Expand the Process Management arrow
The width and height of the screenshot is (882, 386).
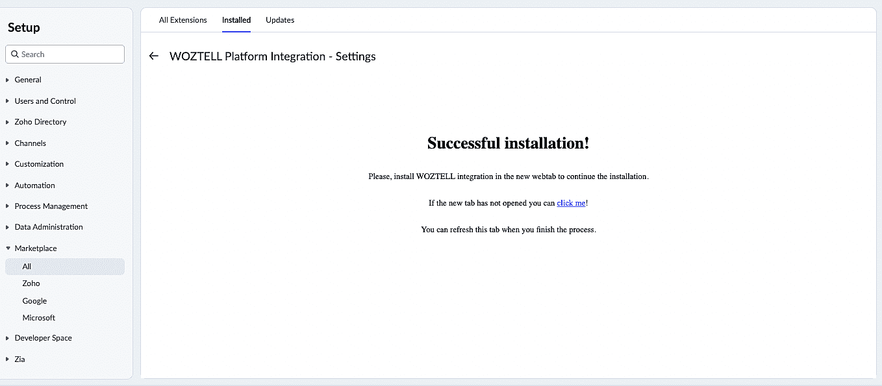[8, 206]
